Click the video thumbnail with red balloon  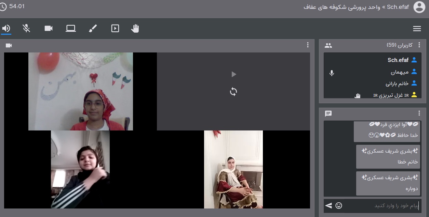81,91
